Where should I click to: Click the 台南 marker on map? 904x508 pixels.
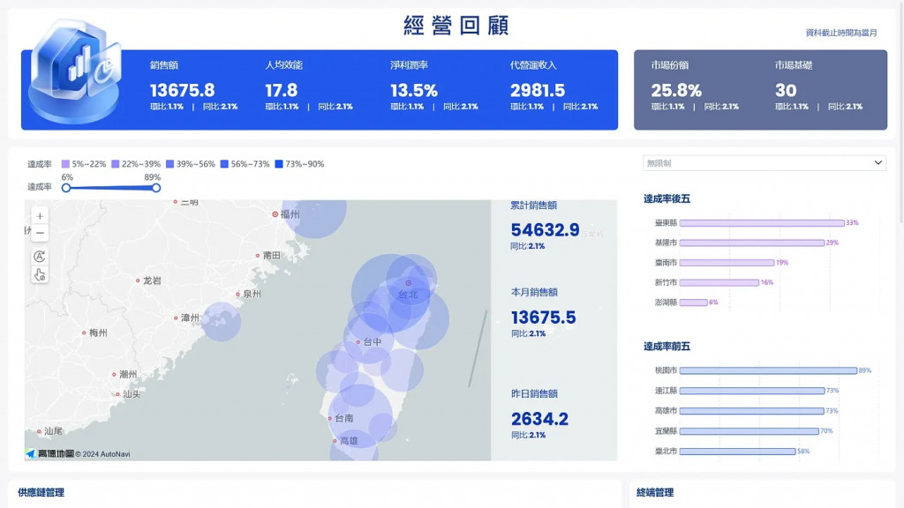330,419
